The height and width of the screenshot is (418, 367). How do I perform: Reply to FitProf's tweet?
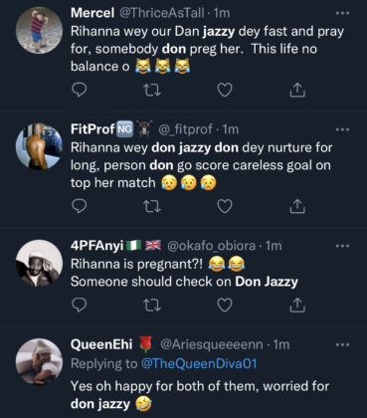79,206
